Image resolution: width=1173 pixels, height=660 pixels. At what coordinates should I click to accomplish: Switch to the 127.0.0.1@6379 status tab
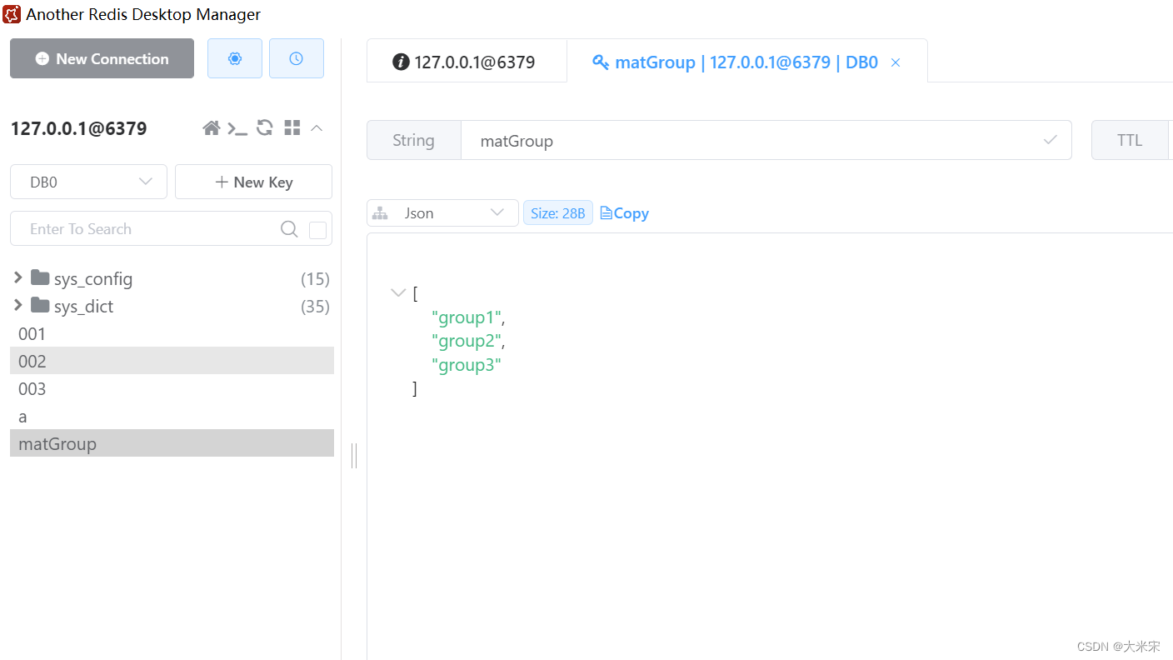467,62
